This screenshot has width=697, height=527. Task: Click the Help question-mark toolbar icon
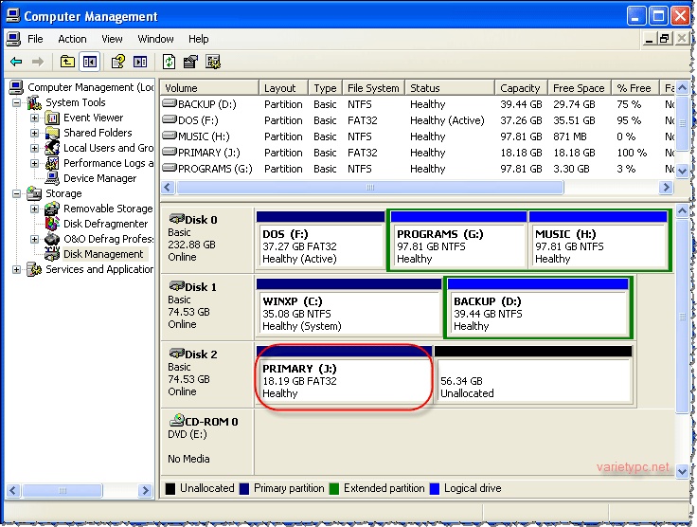(117, 62)
